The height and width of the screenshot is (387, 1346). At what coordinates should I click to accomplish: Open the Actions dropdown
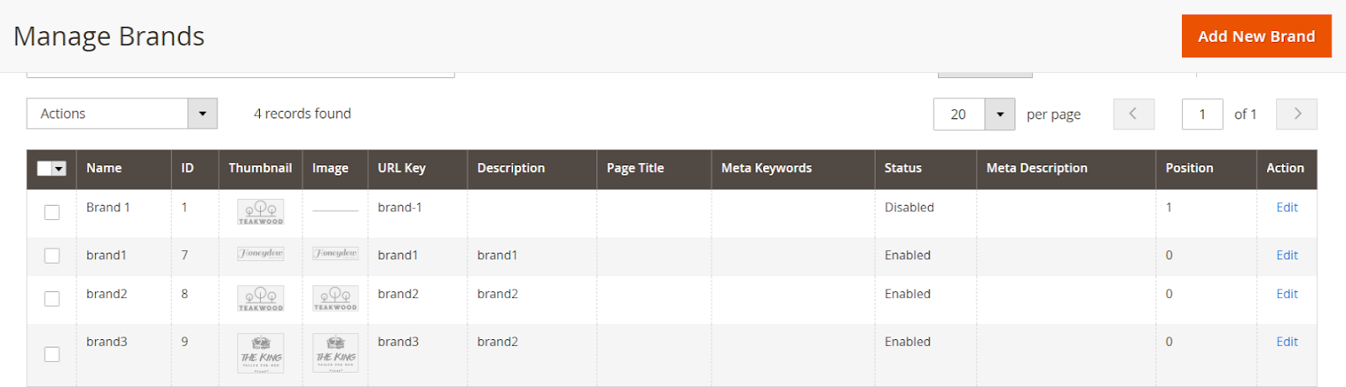(122, 114)
